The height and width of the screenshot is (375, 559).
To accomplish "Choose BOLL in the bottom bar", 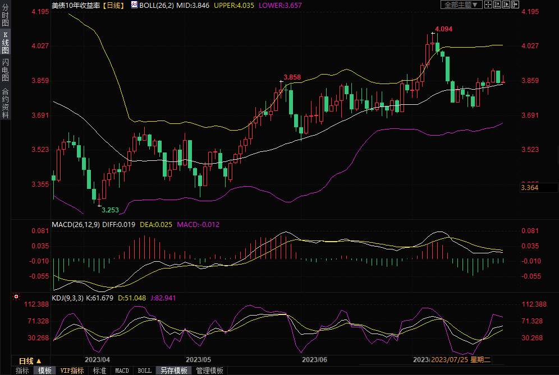I will (144, 371).
